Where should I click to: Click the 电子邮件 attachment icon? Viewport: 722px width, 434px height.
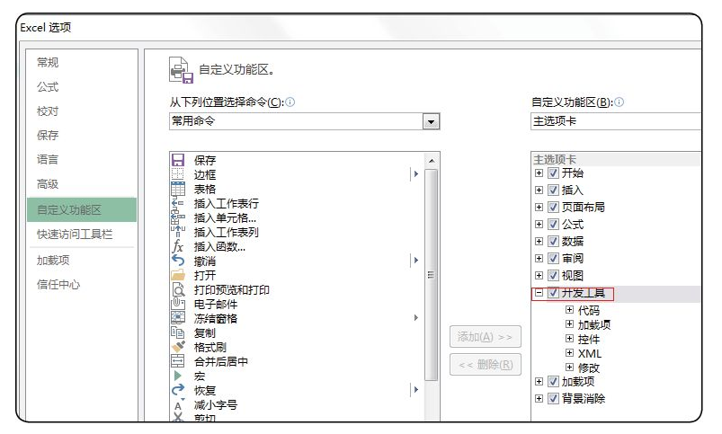pyautogui.click(x=178, y=304)
